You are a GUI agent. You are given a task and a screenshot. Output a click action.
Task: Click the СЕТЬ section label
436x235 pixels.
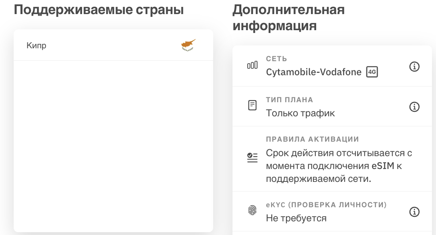pos(276,59)
